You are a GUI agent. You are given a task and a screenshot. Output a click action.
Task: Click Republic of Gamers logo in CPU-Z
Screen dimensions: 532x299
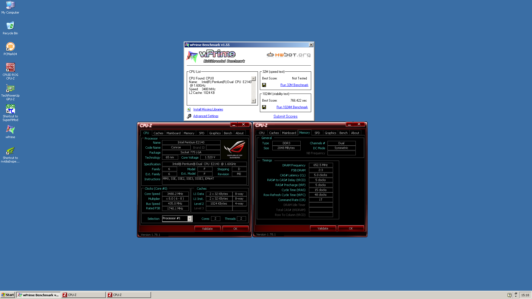click(x=235, y=149)
